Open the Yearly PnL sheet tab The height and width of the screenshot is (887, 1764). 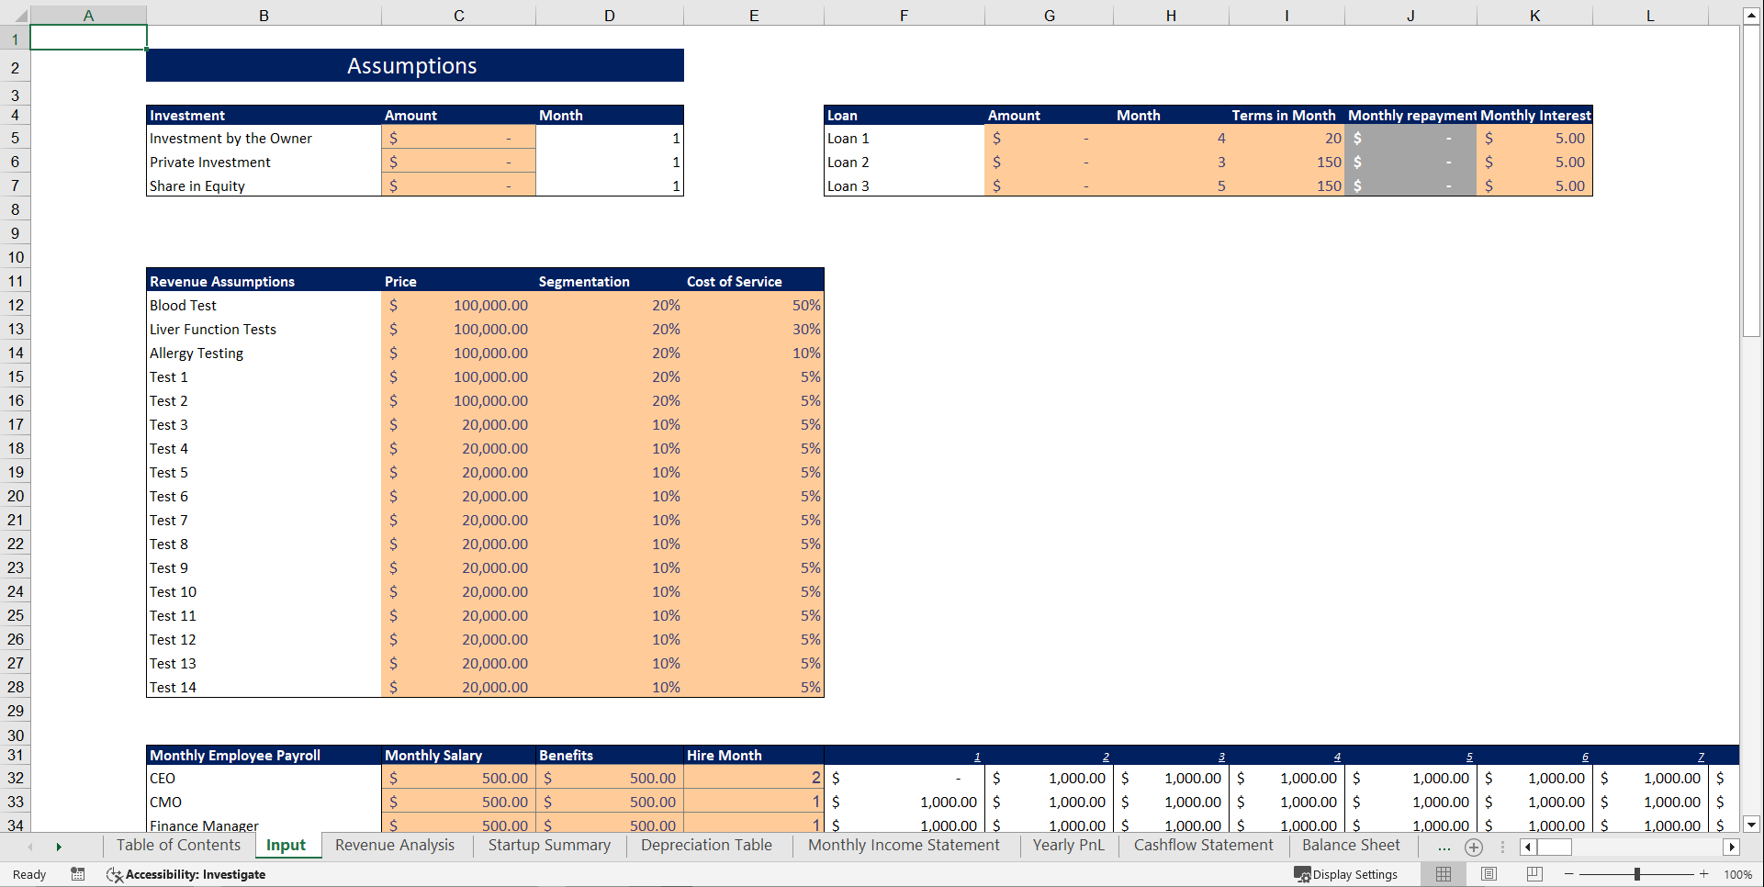click(1068, 846)
